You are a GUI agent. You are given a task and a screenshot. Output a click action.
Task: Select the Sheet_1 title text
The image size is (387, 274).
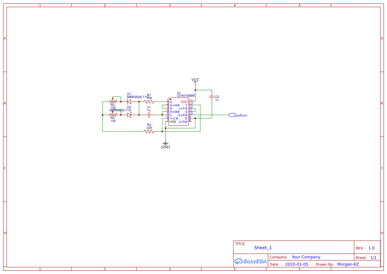[263, 248]
